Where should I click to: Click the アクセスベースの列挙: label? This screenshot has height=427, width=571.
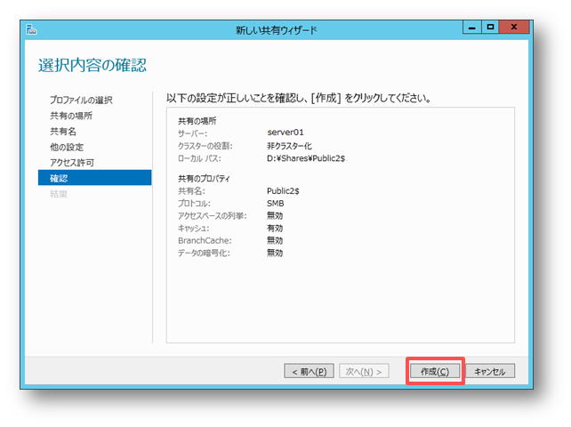tap(213, 215)
